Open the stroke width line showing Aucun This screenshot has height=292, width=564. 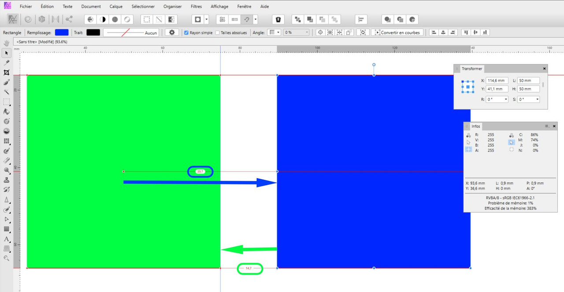tap(132, 33)
